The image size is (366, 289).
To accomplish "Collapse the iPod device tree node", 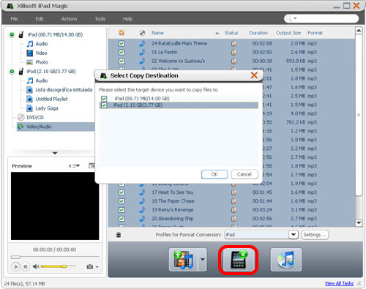I will [12, 72].
